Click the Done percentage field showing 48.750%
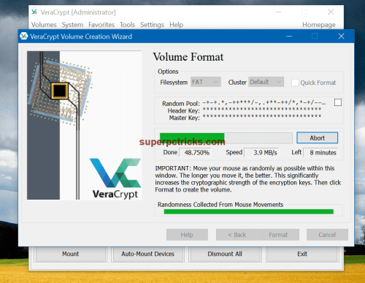Screen dimensions: 365x283 (196, 153)
